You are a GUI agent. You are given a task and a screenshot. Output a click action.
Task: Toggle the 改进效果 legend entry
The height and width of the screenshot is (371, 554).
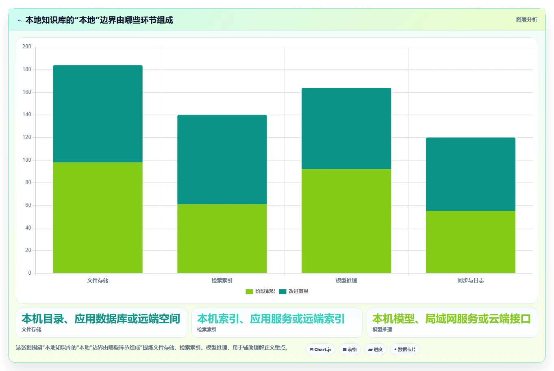click(x=293, y=291)
